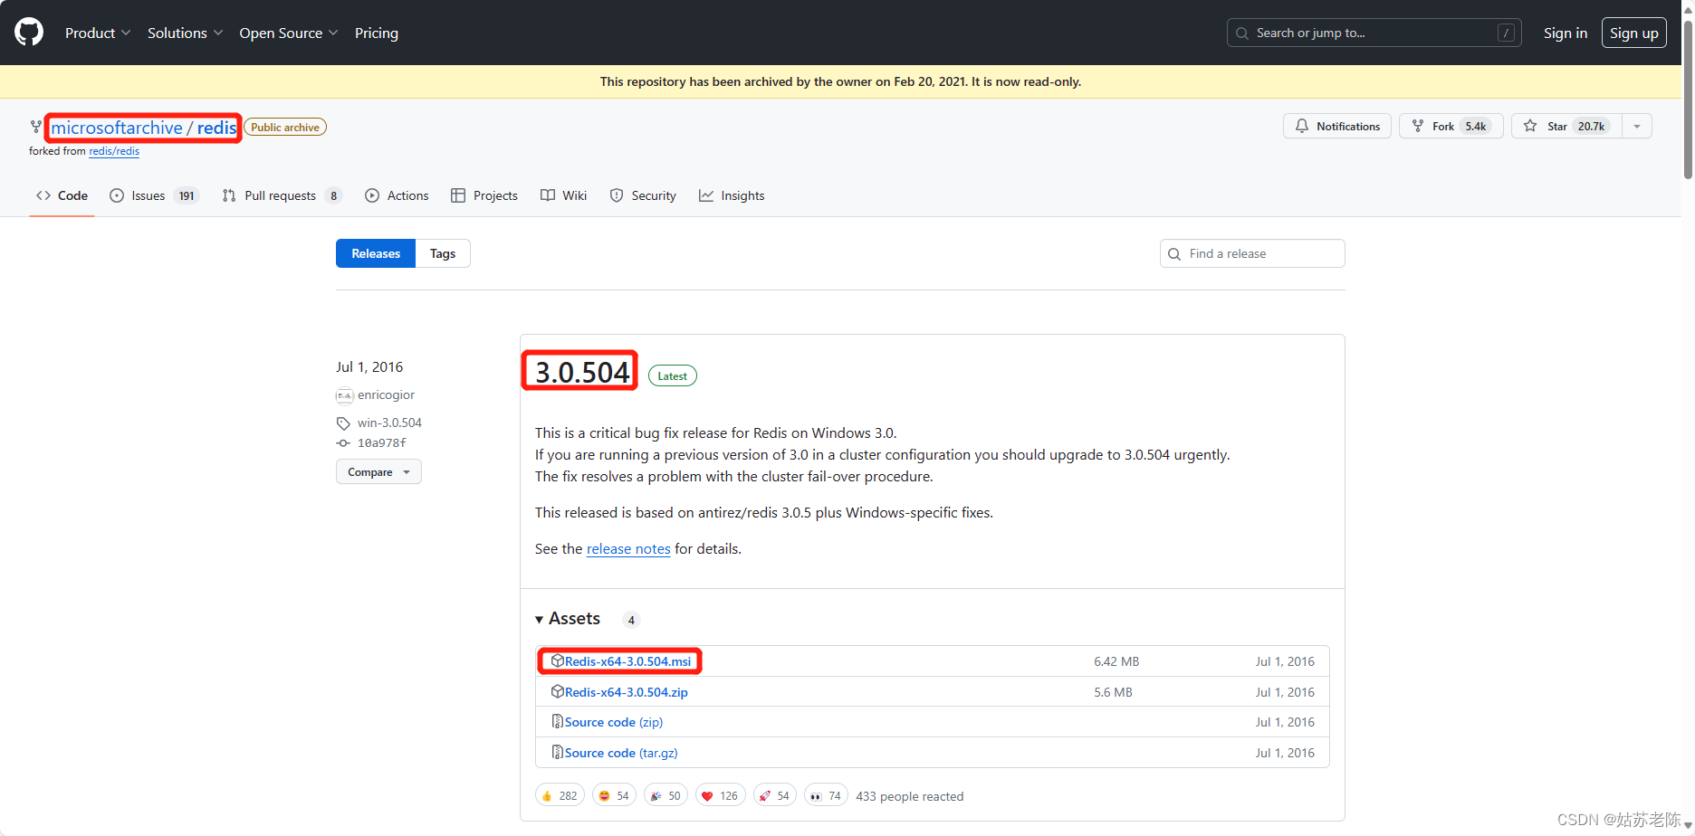The width and height of the screenshot is (1695, 836).
Task: Download Source code (zip)
Action: point(614,721)
